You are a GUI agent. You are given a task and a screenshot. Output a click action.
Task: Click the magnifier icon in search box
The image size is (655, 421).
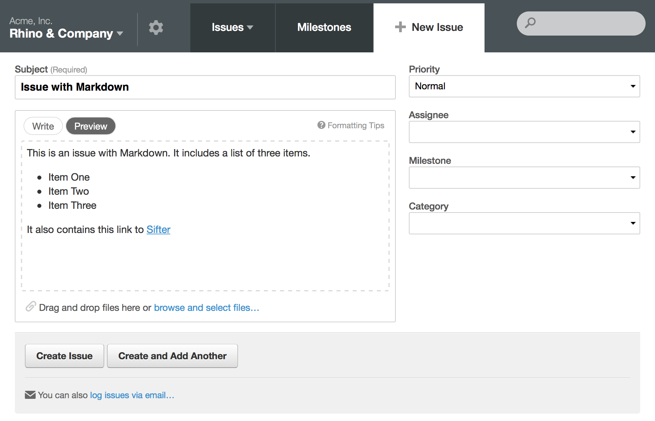tap(530, 23)
